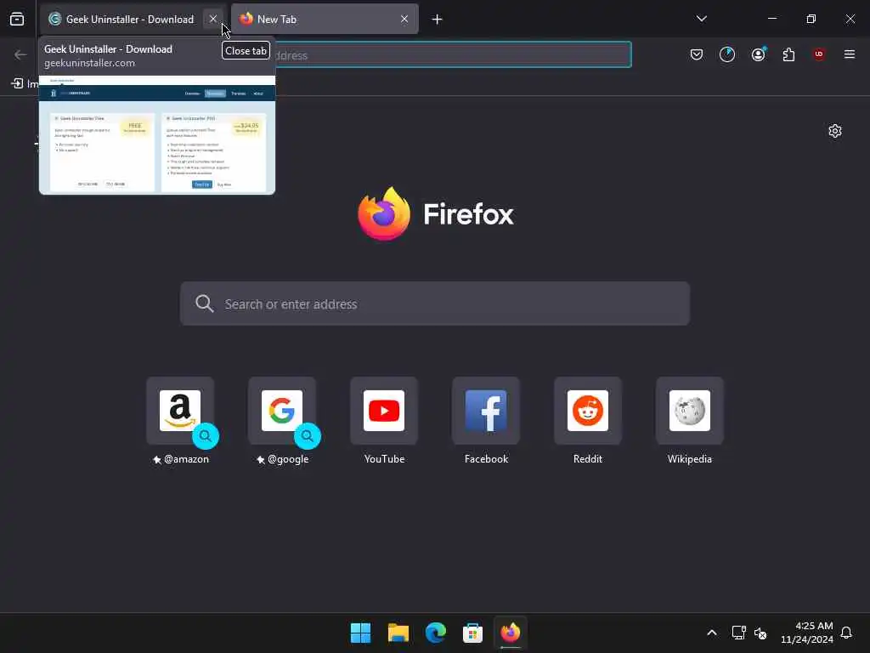870x653 pixels.
Task: Click the circular timer toolbar icon
Action: click(727, 54)
